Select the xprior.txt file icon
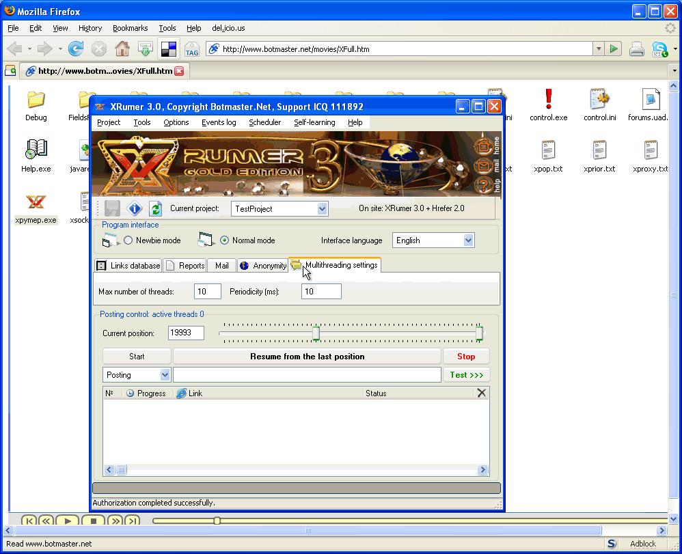 point(599,150)
